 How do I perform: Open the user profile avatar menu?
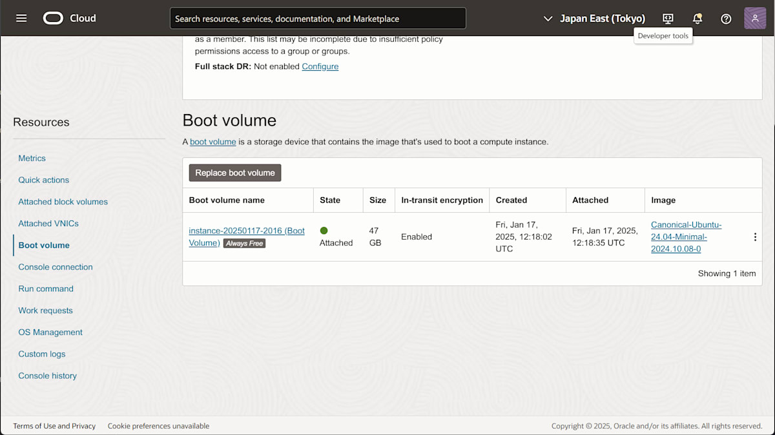click(x=755, y=18)
